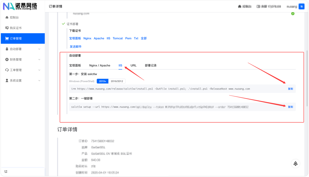Click the 第一步：安装 sslctlw label
The width and height of the screenshot is (309, 177).
click(x=83, y=74)
